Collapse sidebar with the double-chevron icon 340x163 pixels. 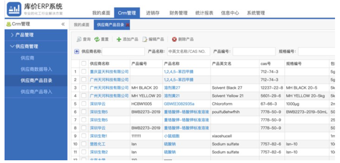tap(63, 24)
